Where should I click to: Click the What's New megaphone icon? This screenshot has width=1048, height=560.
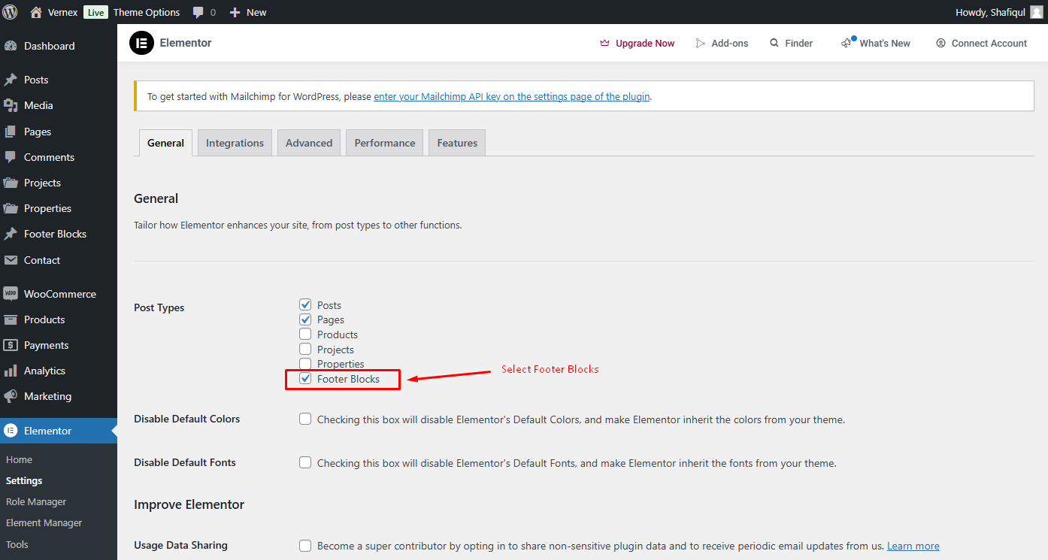coord(847,43)
